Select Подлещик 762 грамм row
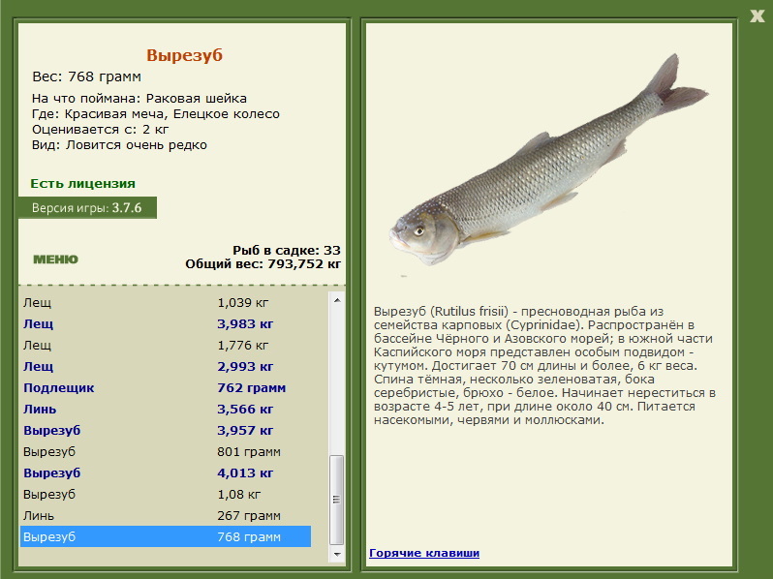 (167, 388)
